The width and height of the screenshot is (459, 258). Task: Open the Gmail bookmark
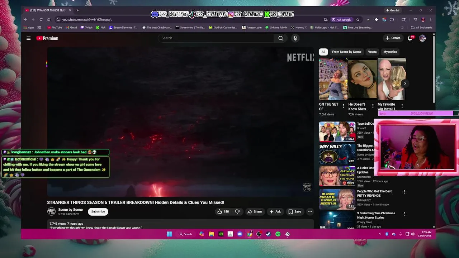(x=71, y=28)
